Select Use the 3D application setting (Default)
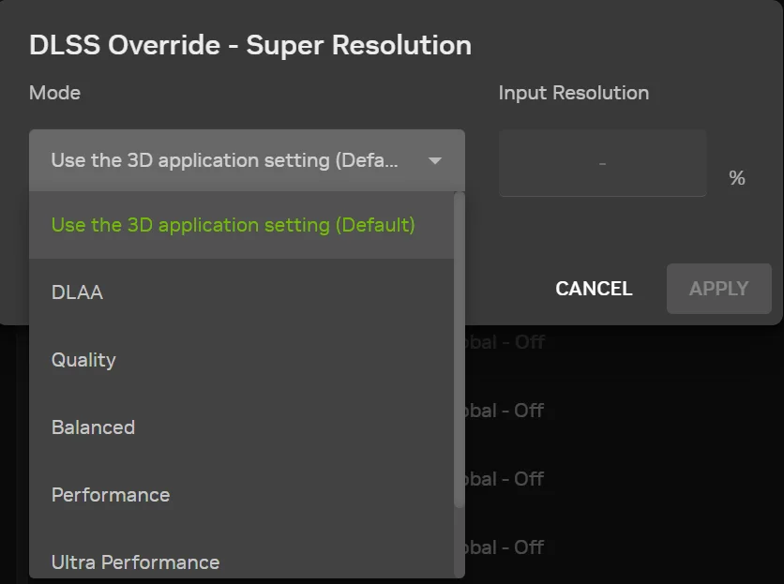 coord(233,225)
